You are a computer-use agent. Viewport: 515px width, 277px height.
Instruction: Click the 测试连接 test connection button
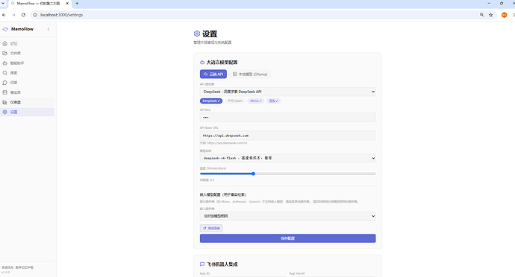(211, 228)
